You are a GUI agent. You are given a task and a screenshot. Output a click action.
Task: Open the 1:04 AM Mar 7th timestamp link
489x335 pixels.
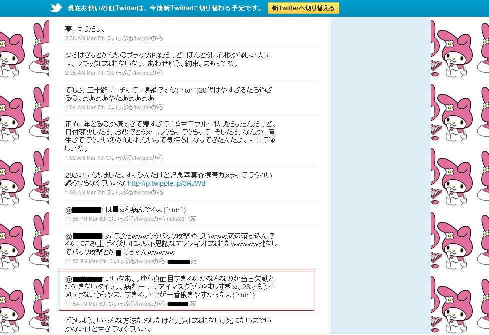point(85,107)
